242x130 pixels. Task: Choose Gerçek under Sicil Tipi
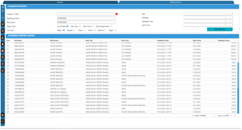click(x=74, y=30)
